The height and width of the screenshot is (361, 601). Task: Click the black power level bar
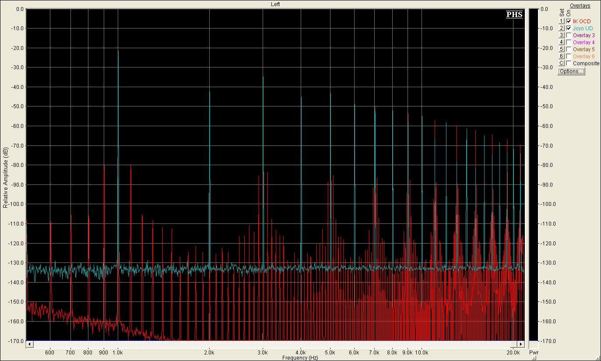[533, 175]
